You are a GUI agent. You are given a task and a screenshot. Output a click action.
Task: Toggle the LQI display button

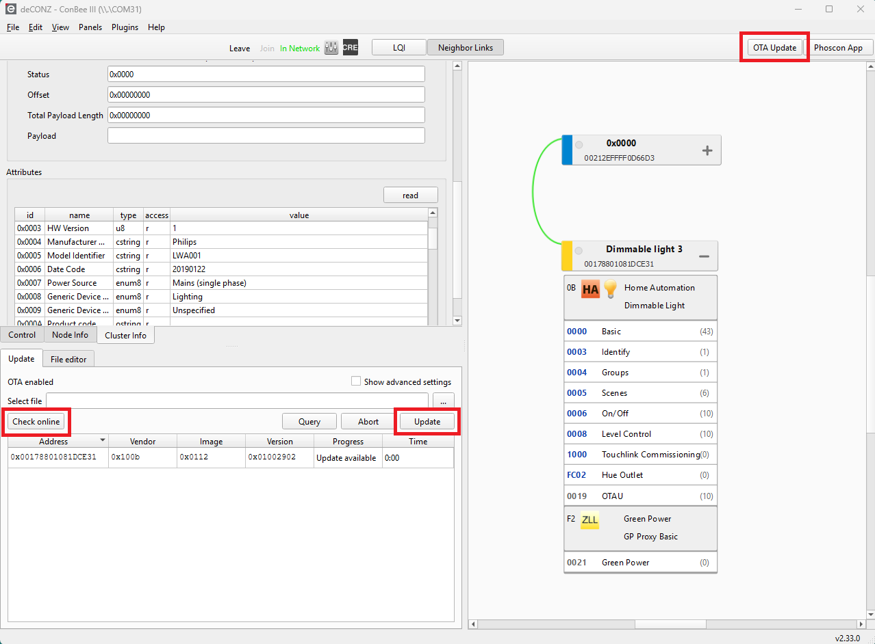(x=398, y=48)
